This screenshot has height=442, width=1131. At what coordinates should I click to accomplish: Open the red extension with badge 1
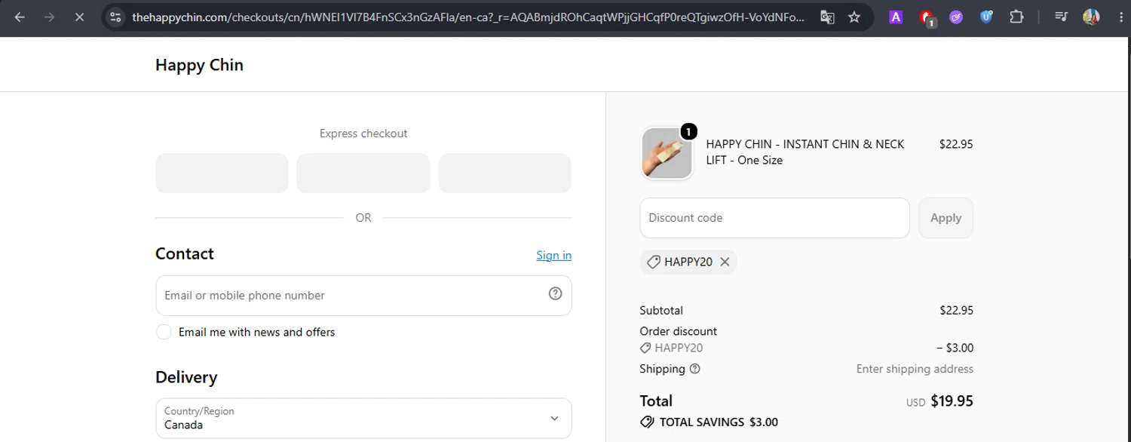[x=927, y=17]
